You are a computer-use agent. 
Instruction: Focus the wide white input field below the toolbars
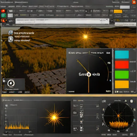(x=62, y=21)
